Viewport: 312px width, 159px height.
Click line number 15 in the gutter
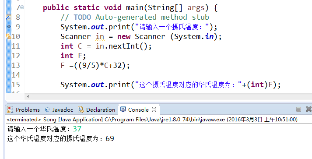[16, 85]
